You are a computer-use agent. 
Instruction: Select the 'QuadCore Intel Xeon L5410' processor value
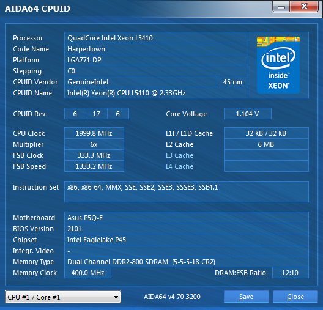coord(156,38)
